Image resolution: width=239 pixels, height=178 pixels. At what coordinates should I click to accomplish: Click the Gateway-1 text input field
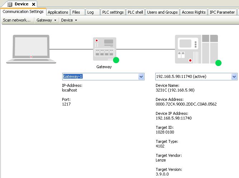coord(100,76)
